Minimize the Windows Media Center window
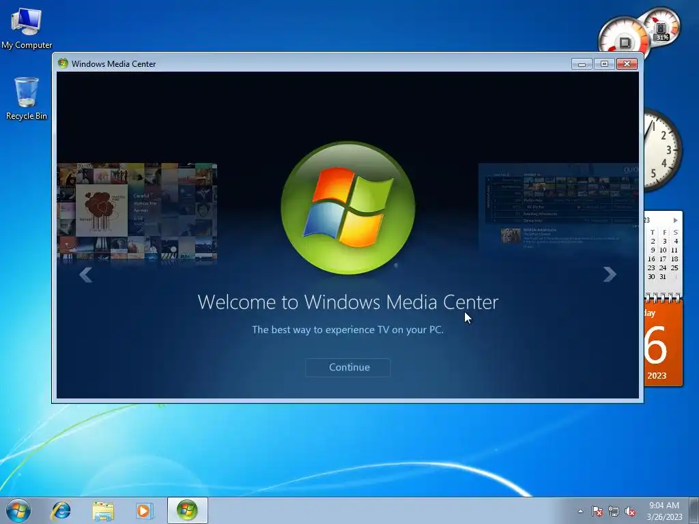The height and width of the screenshot is (524, 699). [582, 63]
